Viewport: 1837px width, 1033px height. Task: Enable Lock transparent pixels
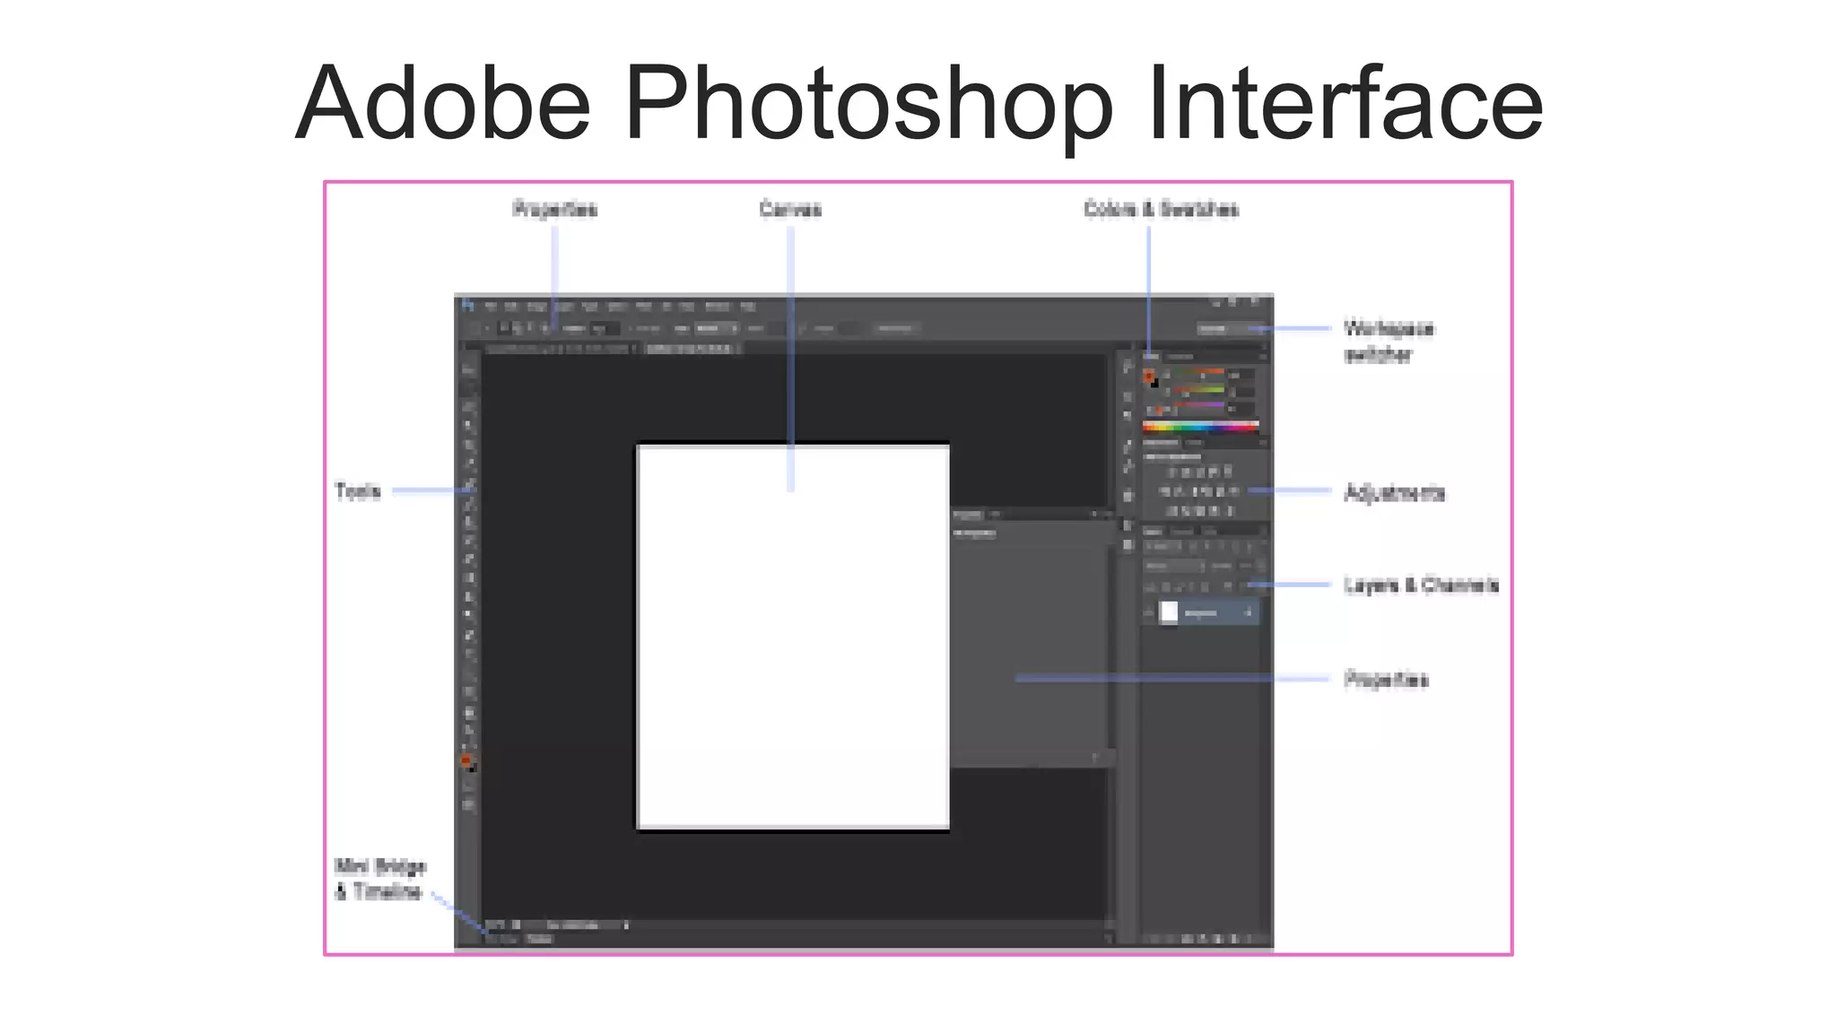[x=1165, y=586]
